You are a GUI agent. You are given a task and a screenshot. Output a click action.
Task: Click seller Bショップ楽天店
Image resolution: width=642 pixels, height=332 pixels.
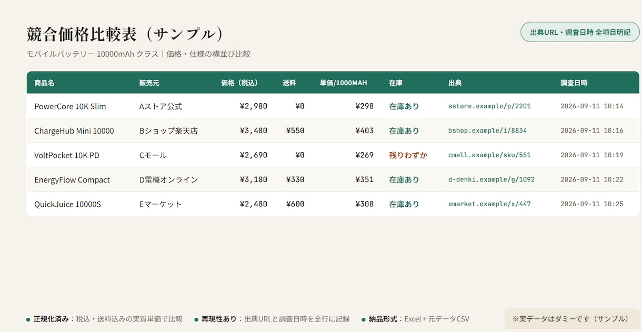click(168, 131)
